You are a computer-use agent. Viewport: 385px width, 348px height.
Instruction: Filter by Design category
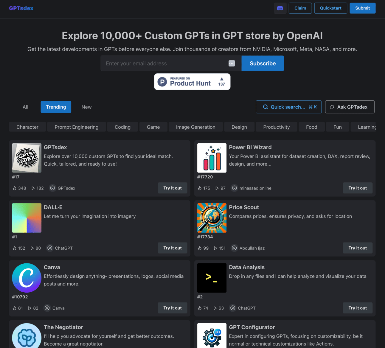coord(239,127)
